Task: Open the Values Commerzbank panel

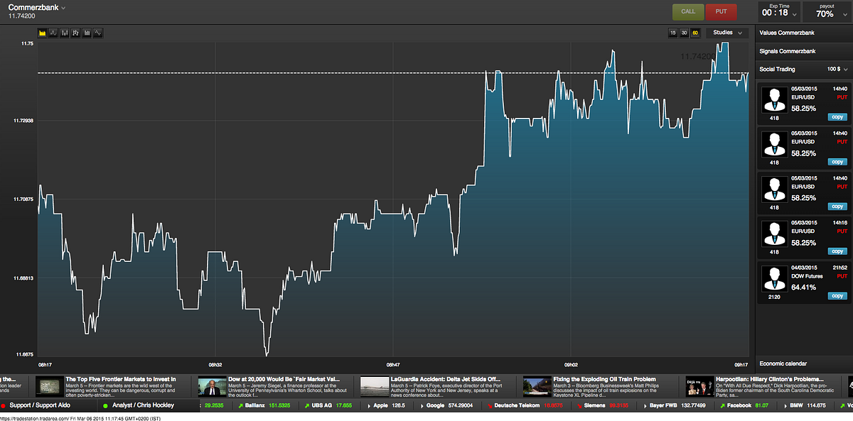Action: [804, 33]
